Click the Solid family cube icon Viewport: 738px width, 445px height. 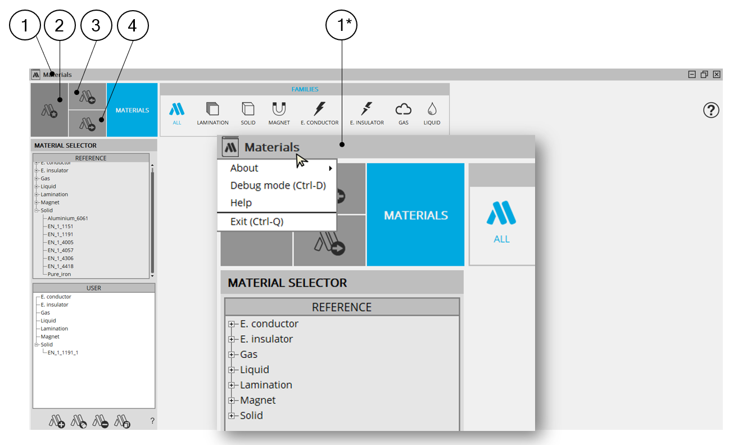pos(248,110)
